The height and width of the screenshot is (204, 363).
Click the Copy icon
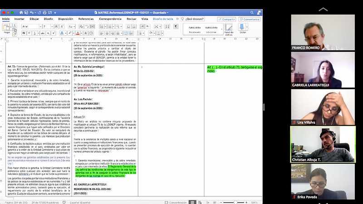15,29
